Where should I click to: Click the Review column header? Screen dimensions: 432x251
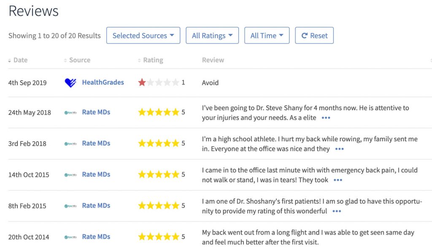[x=213, y=60]
